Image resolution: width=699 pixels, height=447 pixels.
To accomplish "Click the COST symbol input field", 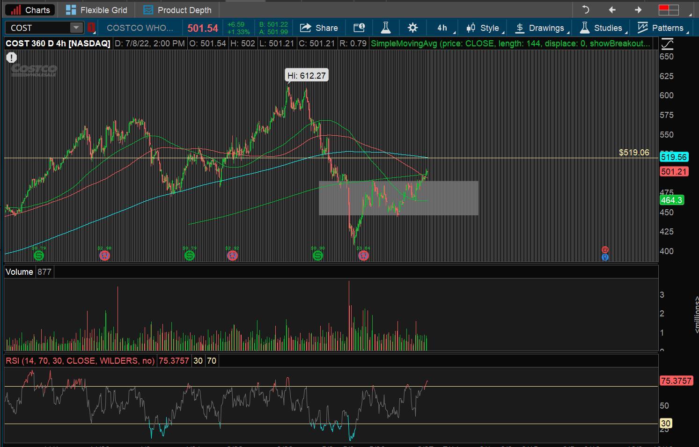I will point(38,28).
